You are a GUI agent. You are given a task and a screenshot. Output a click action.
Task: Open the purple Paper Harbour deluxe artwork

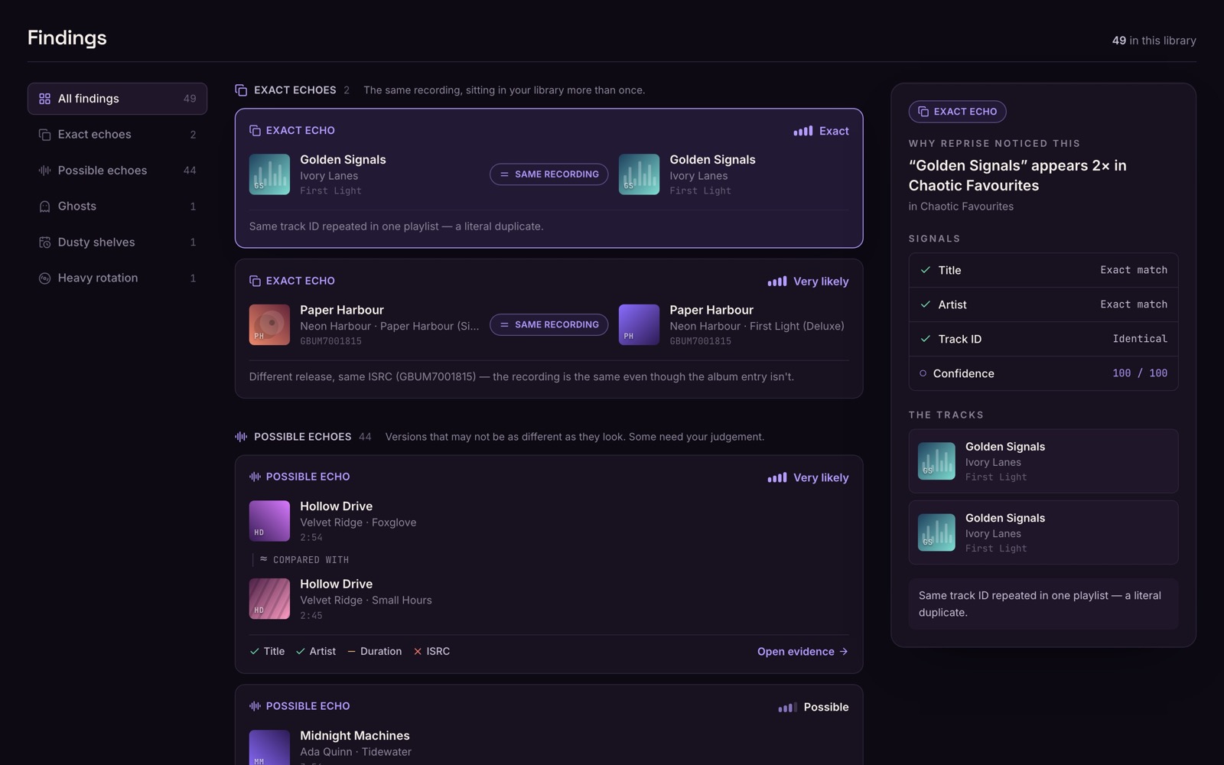tap(639, 324)
